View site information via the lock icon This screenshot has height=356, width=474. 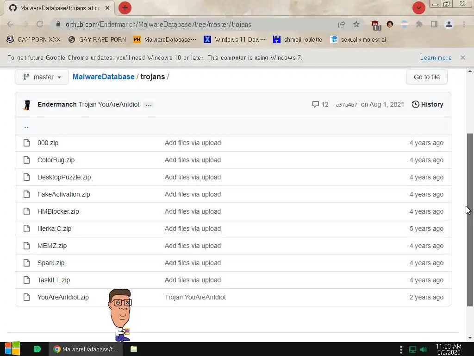tap(58, 24)
